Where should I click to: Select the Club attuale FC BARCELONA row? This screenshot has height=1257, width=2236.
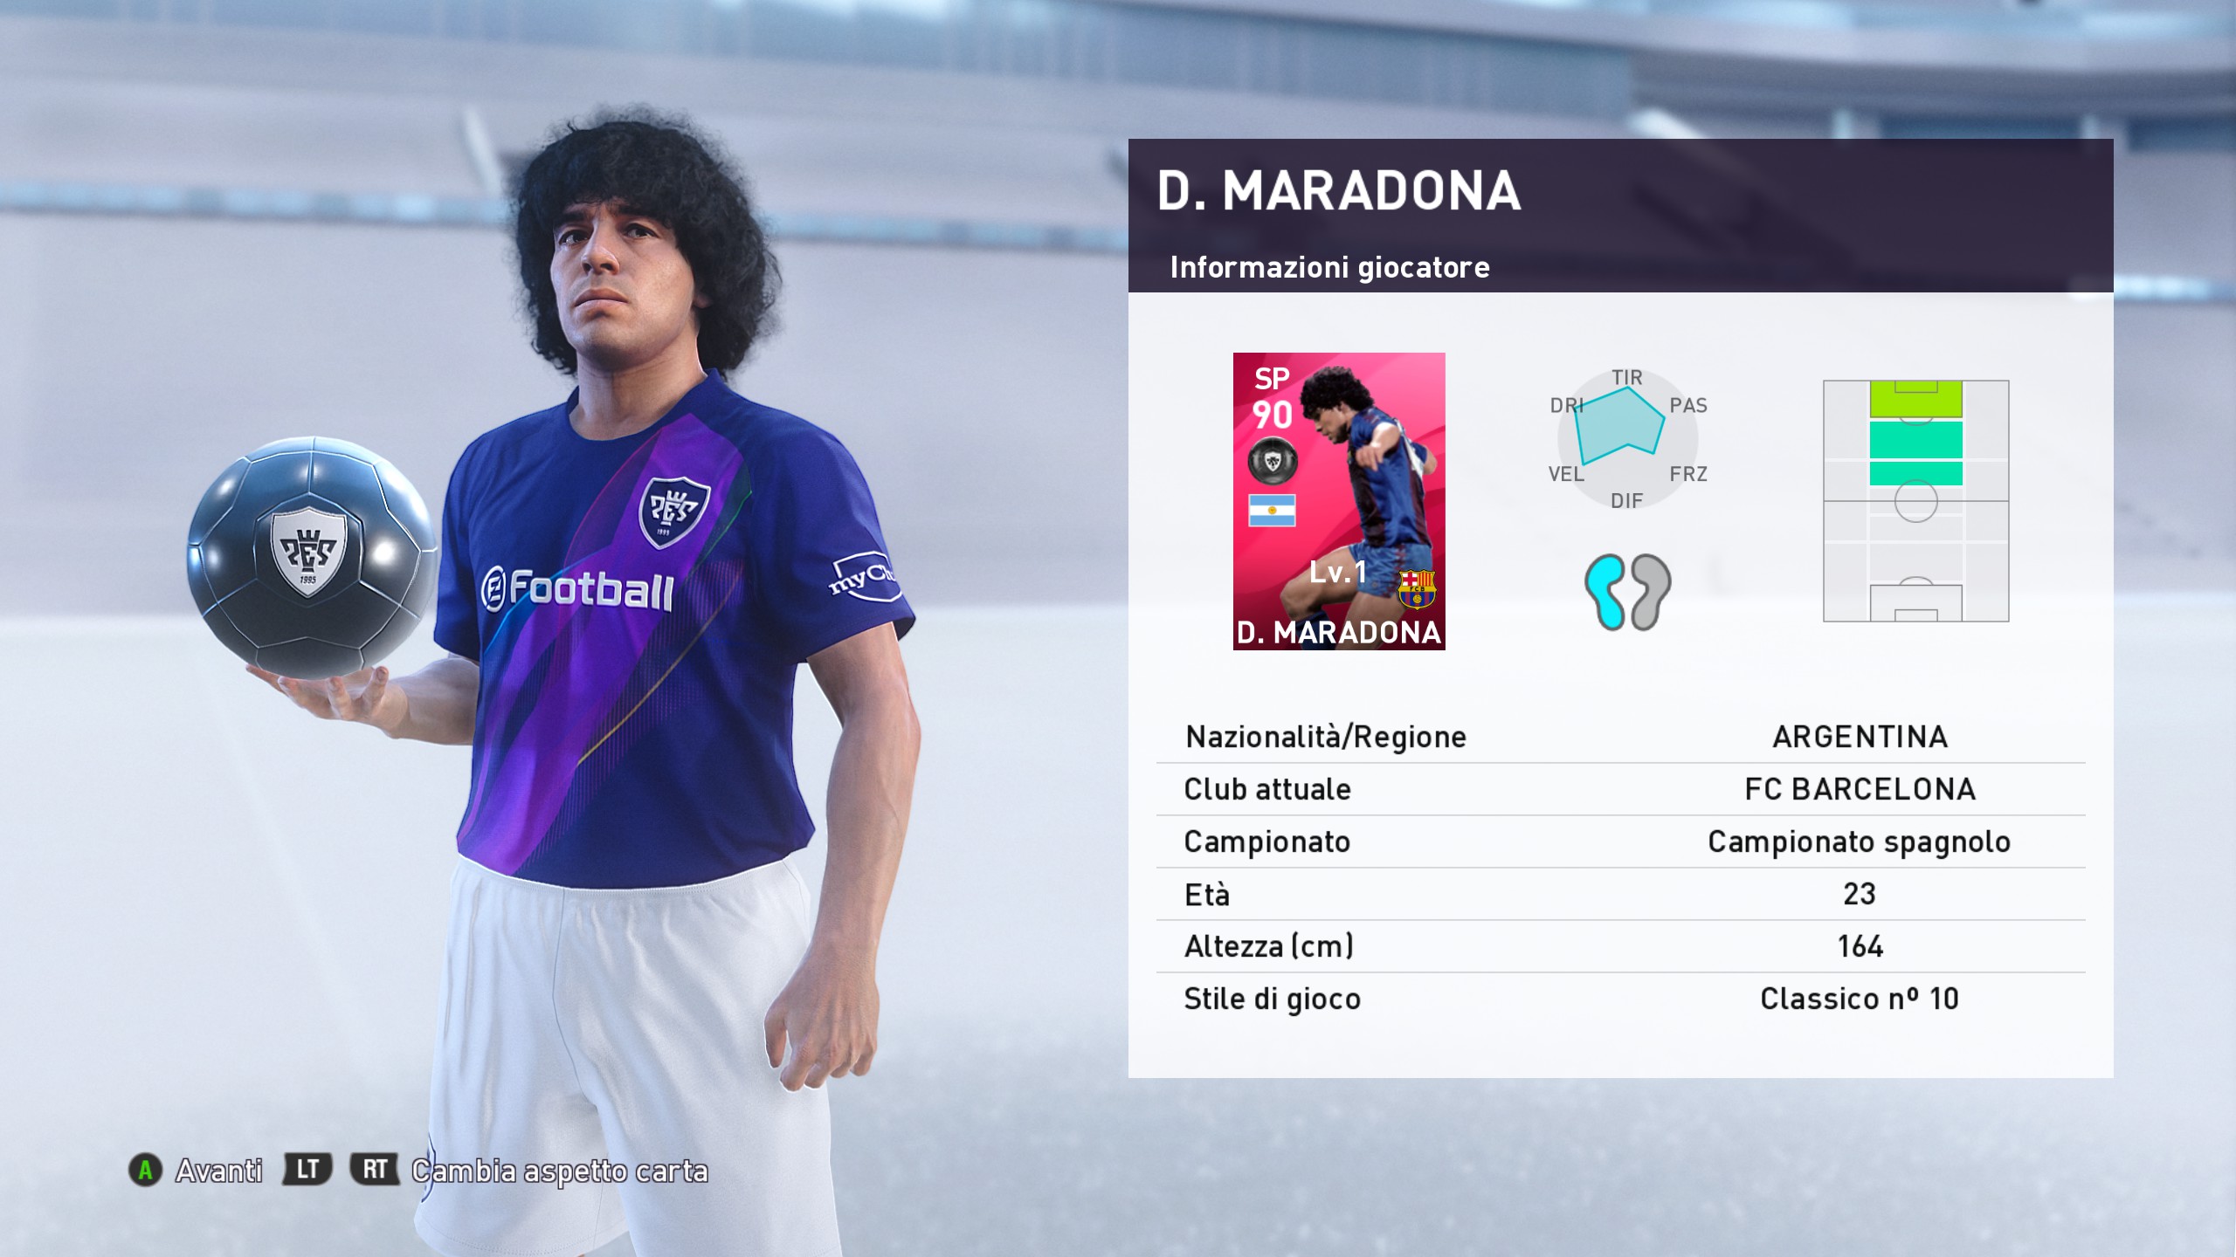[1621, 789]
